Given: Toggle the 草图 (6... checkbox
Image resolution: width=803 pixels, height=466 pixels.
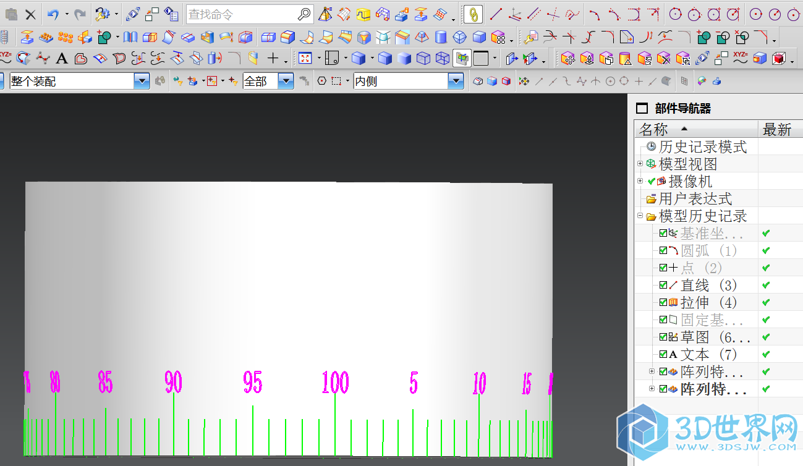Looking at the screenshot, I should point(663,337).
